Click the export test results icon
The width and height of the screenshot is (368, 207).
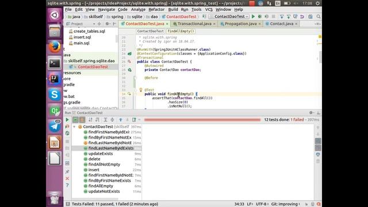pos(134,120)
